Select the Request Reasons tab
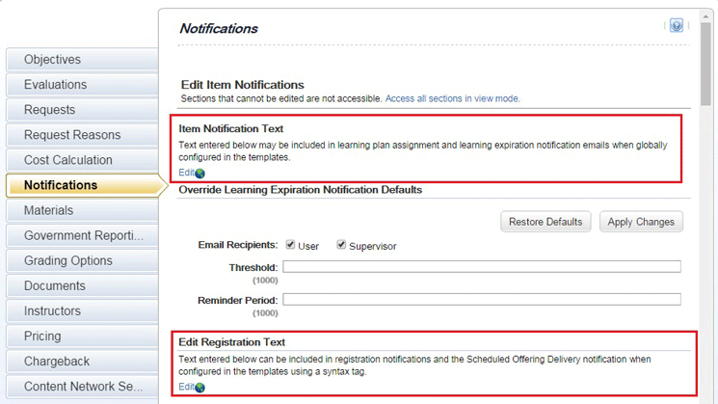This screenshot has height=404, width=718. click(81, 135)
